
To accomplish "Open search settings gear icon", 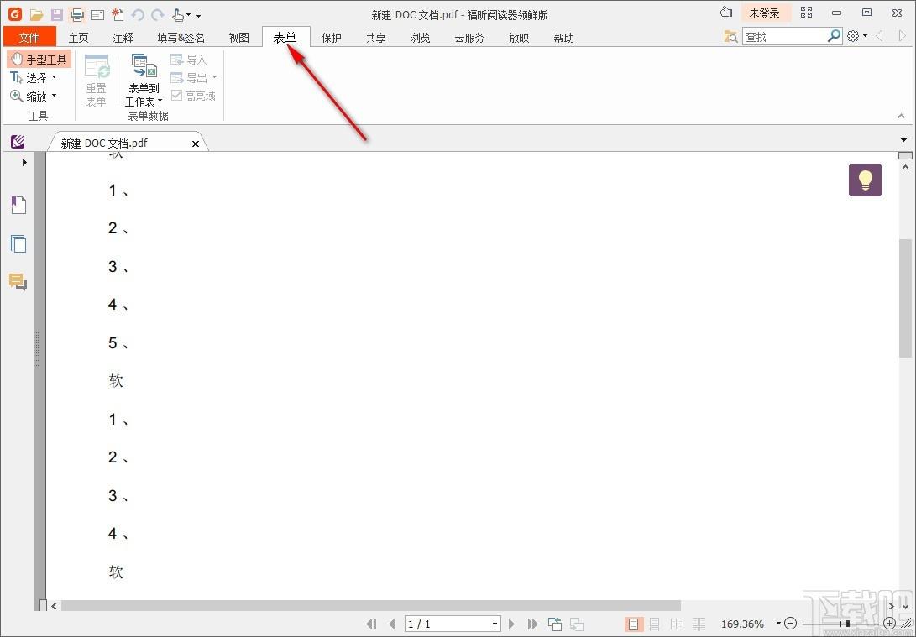I will tap(853, 36).
